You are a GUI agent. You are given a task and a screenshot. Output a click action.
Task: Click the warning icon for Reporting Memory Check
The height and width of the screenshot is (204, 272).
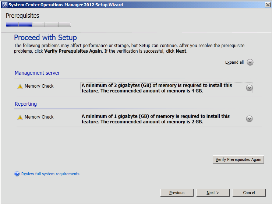click(20, 117)
